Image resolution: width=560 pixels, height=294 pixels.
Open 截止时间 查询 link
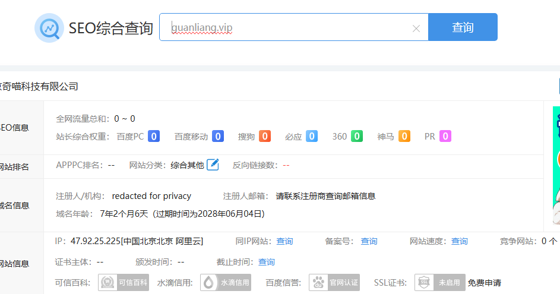coord(267,262)
